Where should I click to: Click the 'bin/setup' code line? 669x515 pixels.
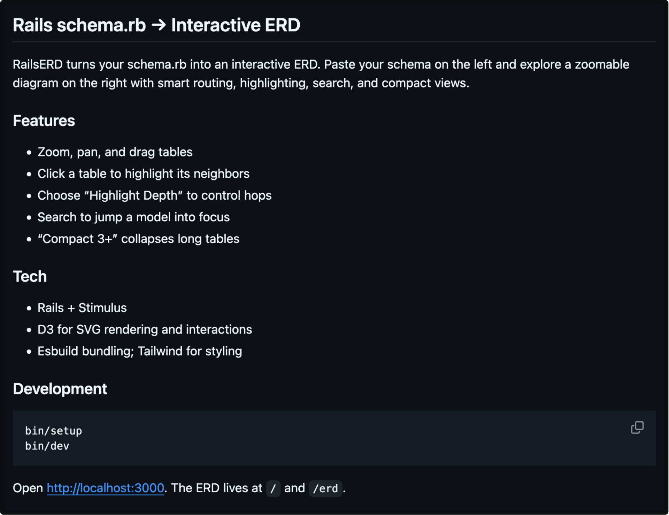54,431
